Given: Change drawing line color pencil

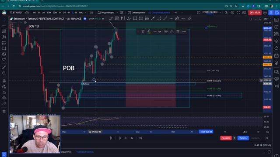Looking at the screenshot, I should click(x=149, y=31).
